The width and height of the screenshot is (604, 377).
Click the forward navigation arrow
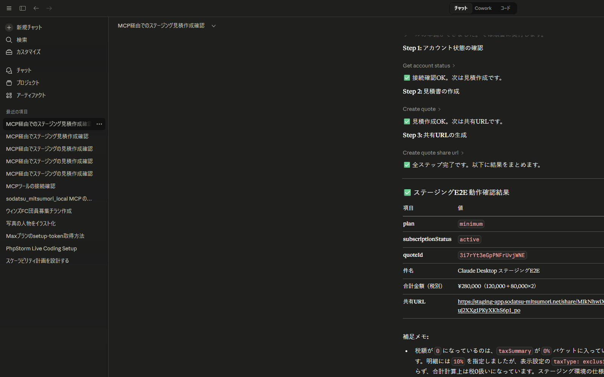coord(49,8)
